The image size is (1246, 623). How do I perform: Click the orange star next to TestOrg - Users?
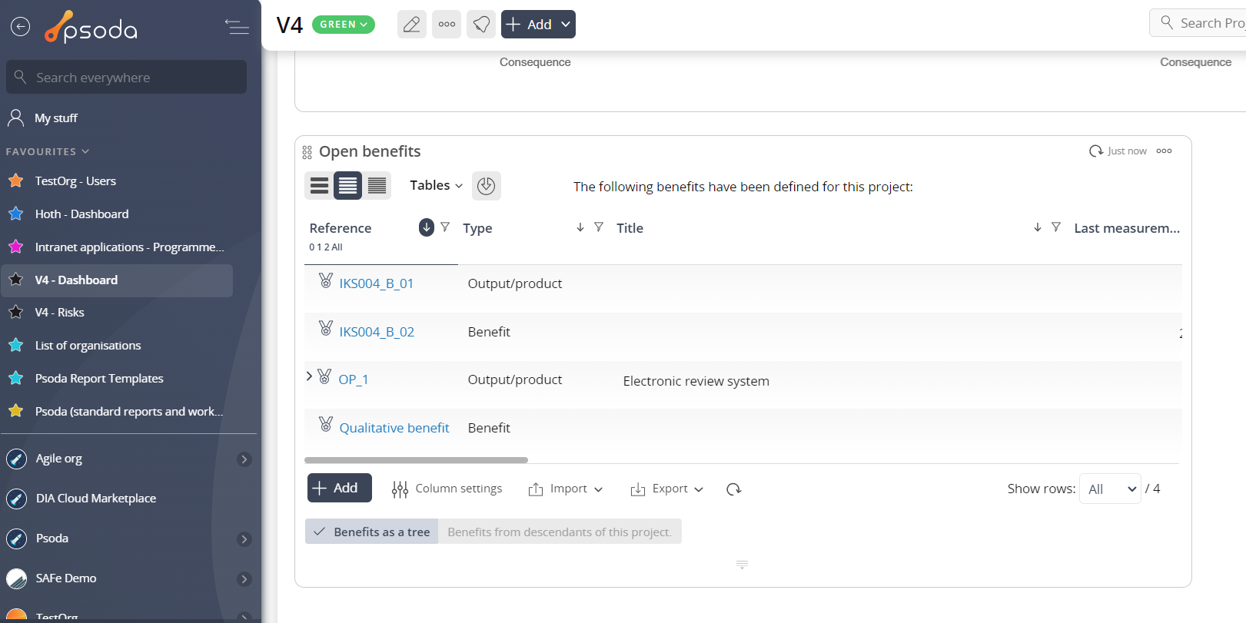coord(15,181)
